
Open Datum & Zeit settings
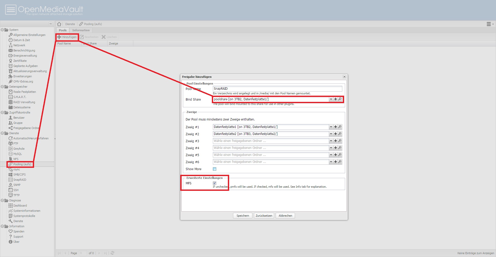[x=21, y=40]
